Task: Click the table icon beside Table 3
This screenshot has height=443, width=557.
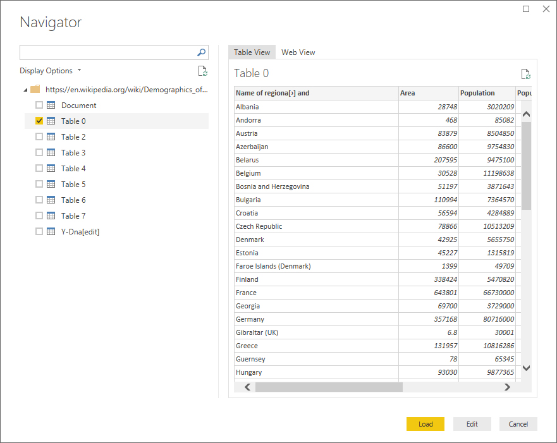Action: [x=51, y=153]
